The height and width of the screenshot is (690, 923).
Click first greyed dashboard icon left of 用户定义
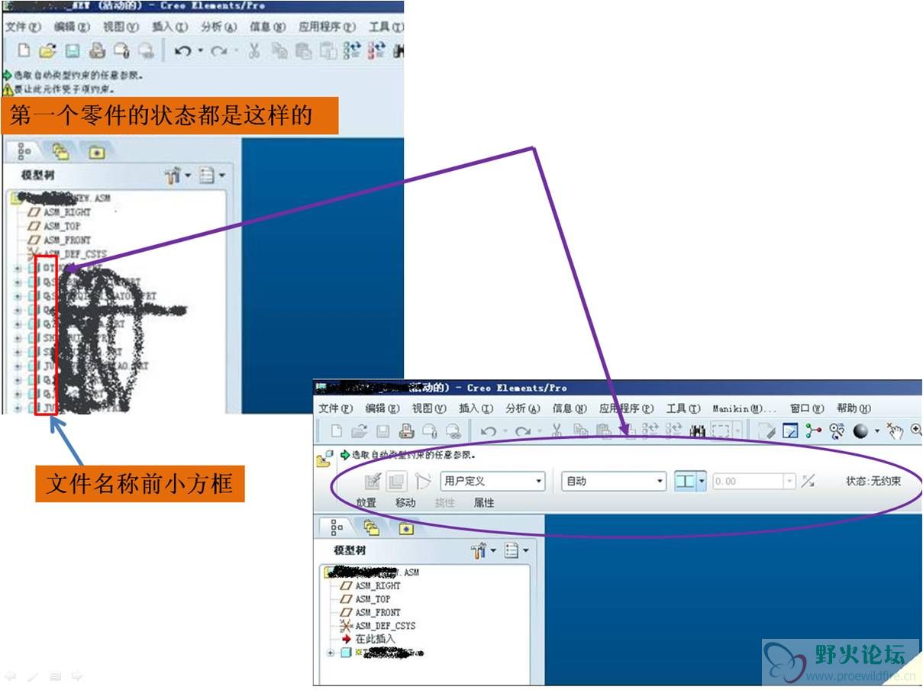pos(373,481)
